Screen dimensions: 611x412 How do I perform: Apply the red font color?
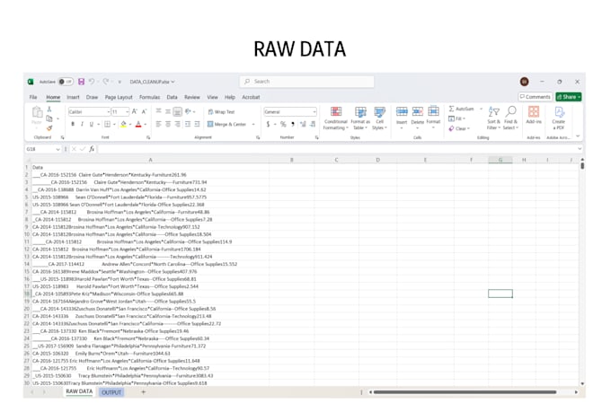(x=138, y=124)
